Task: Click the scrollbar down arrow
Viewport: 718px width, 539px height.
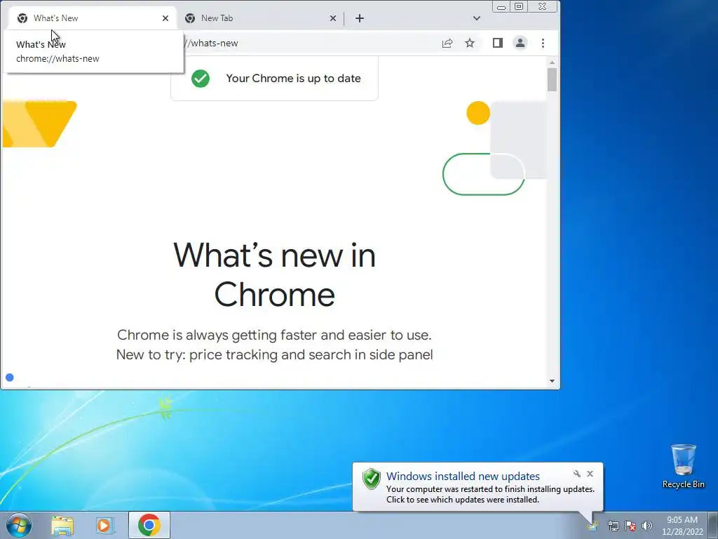Action: pos(553,381)
